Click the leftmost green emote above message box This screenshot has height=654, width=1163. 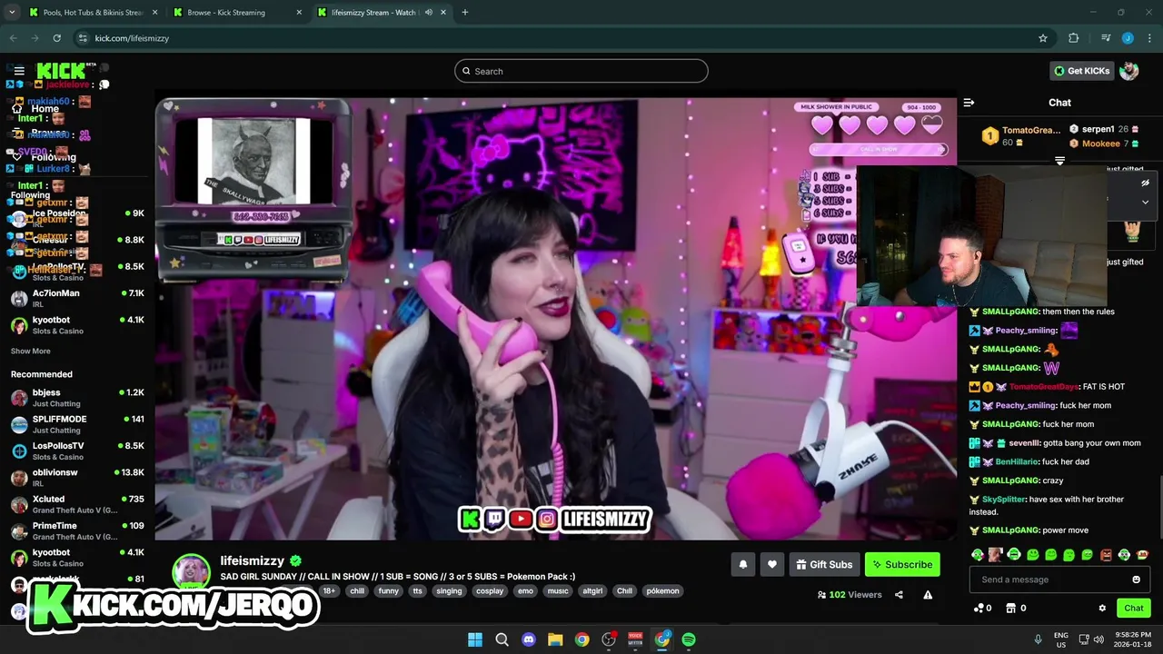coord(978,554)
